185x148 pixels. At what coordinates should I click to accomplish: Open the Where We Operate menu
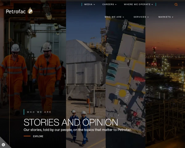click(138, 4)
